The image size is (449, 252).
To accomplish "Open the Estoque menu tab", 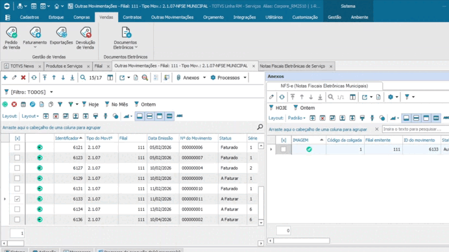I will [56, 17].
